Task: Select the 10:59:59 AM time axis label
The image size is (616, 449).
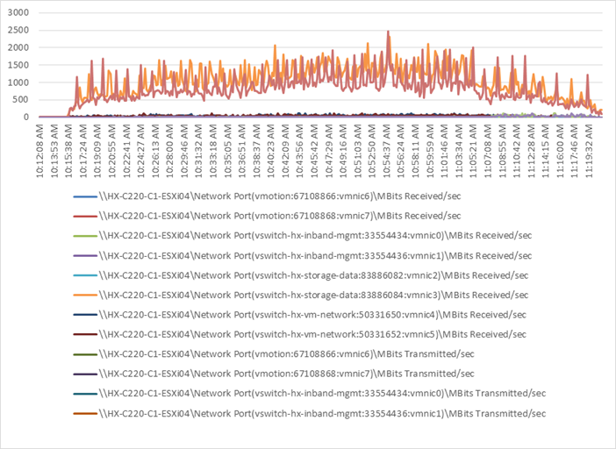Action: coord(430,151)
